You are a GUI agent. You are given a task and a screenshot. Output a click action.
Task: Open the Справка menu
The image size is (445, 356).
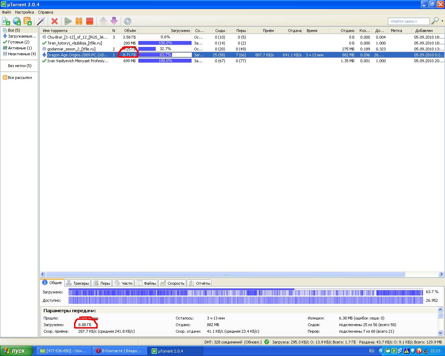pos(46,12)
